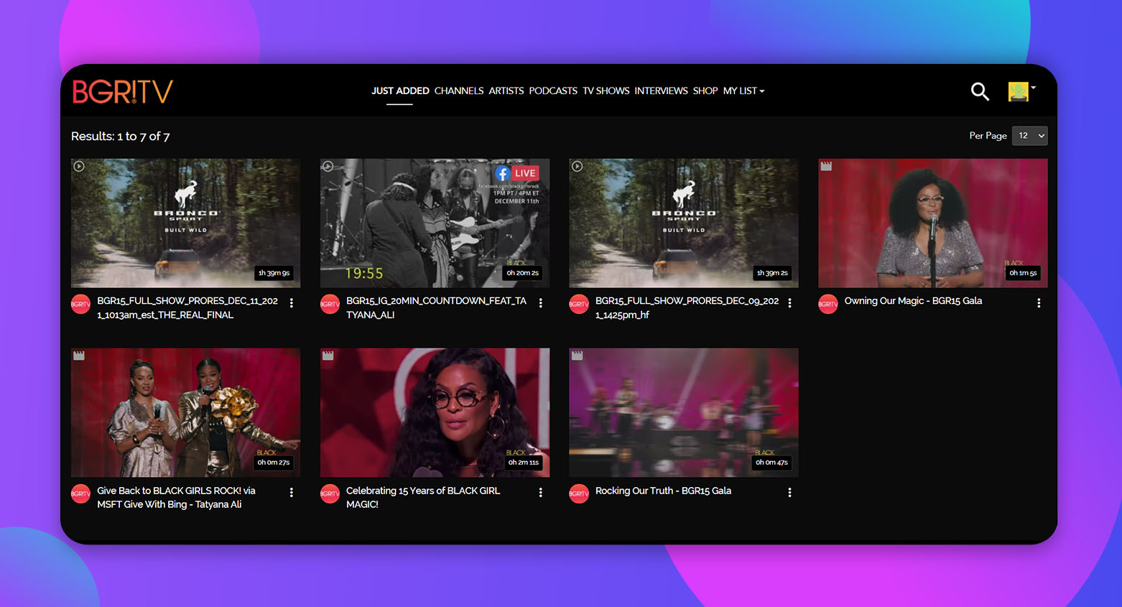Open the PODCASTS menu item
Image resolution: width=1122 pixels, height=607 pixels.
(x=553, y=91)
